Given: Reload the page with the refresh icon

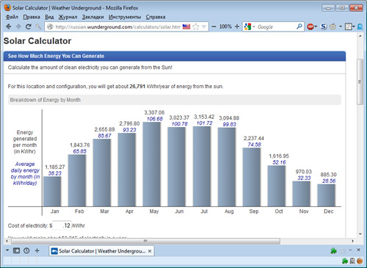Looking at the screenshot, I should (x=29, y=26).
